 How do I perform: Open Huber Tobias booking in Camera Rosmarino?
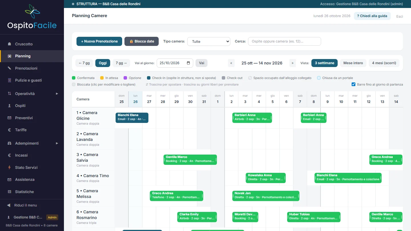point(314,217)
